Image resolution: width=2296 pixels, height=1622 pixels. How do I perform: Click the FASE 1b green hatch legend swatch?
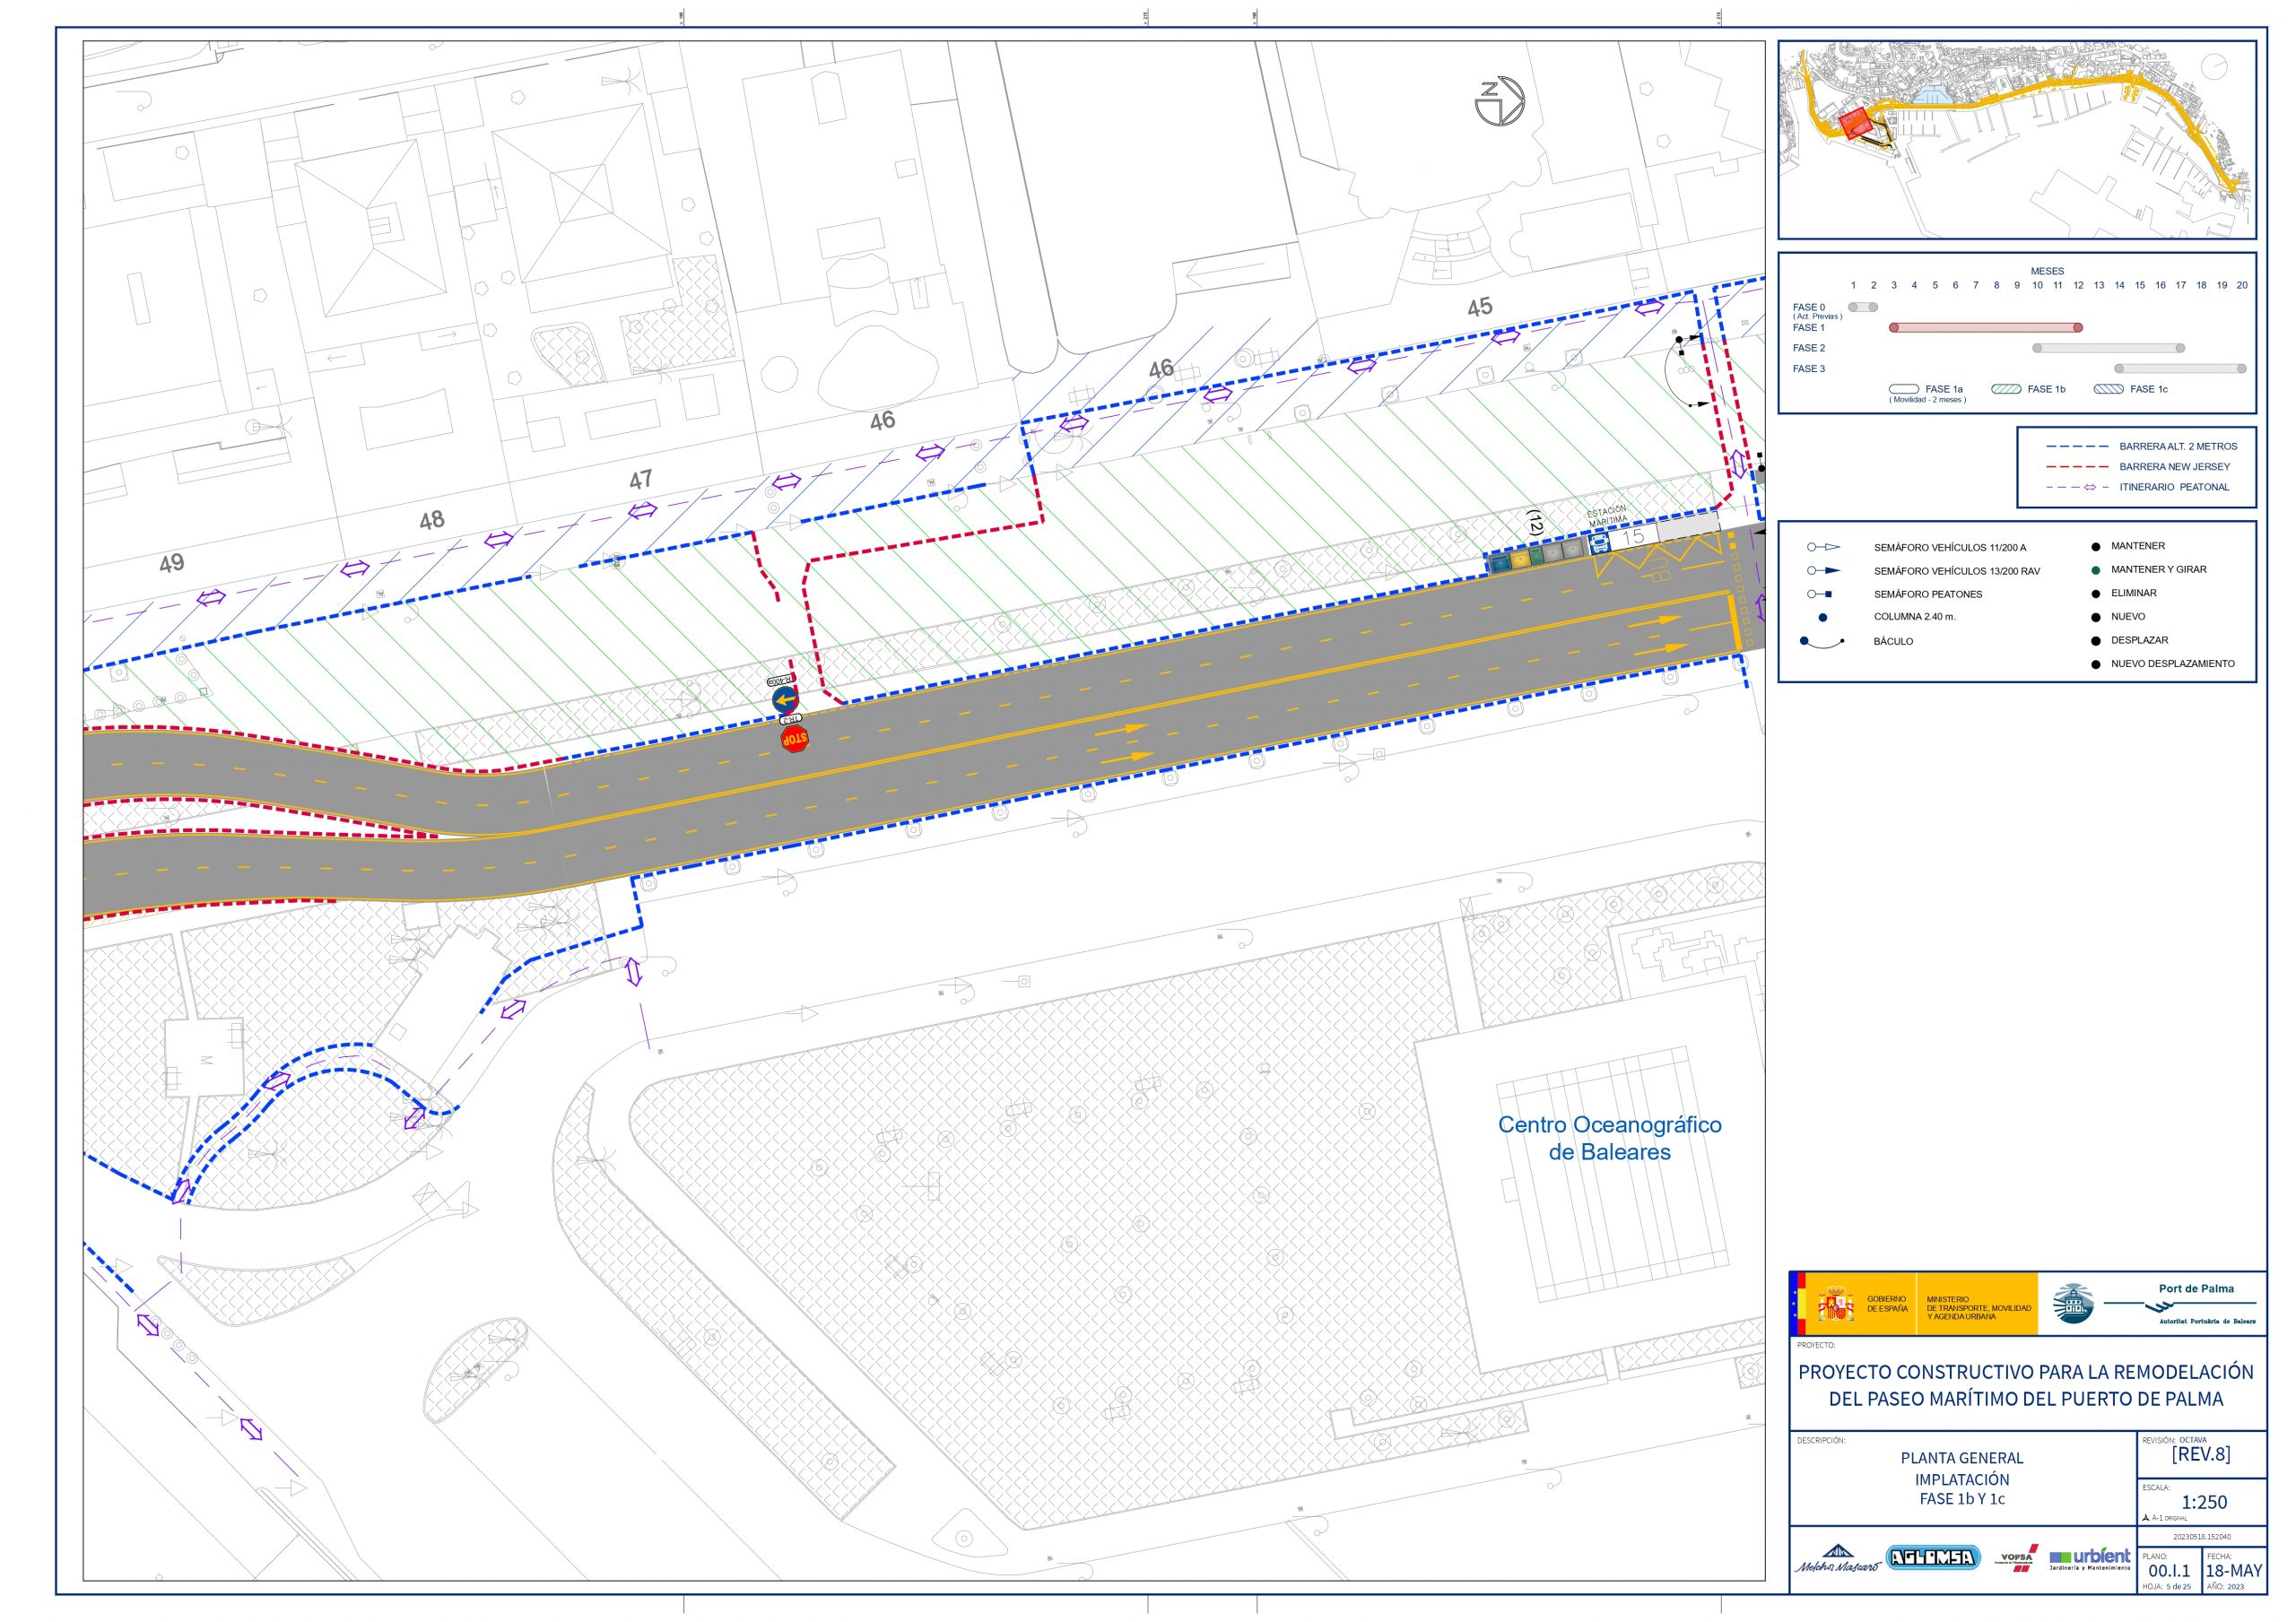coord(2006,389)
